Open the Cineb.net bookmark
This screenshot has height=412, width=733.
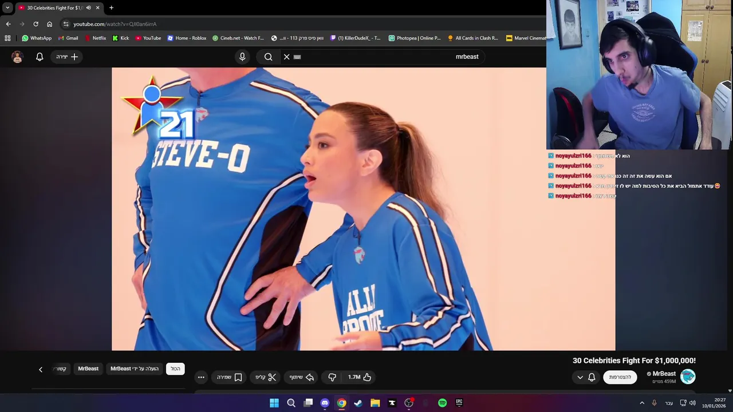(x=238, y=38)
